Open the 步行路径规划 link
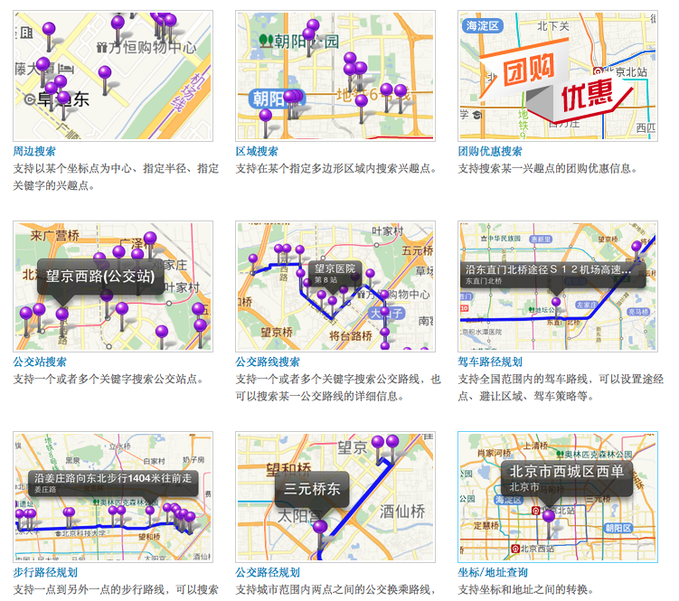Viewport: 679px width, 601px height. pos(45,572)
